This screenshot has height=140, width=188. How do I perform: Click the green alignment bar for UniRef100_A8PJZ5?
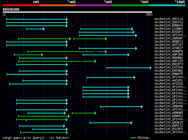pos(58,61)
